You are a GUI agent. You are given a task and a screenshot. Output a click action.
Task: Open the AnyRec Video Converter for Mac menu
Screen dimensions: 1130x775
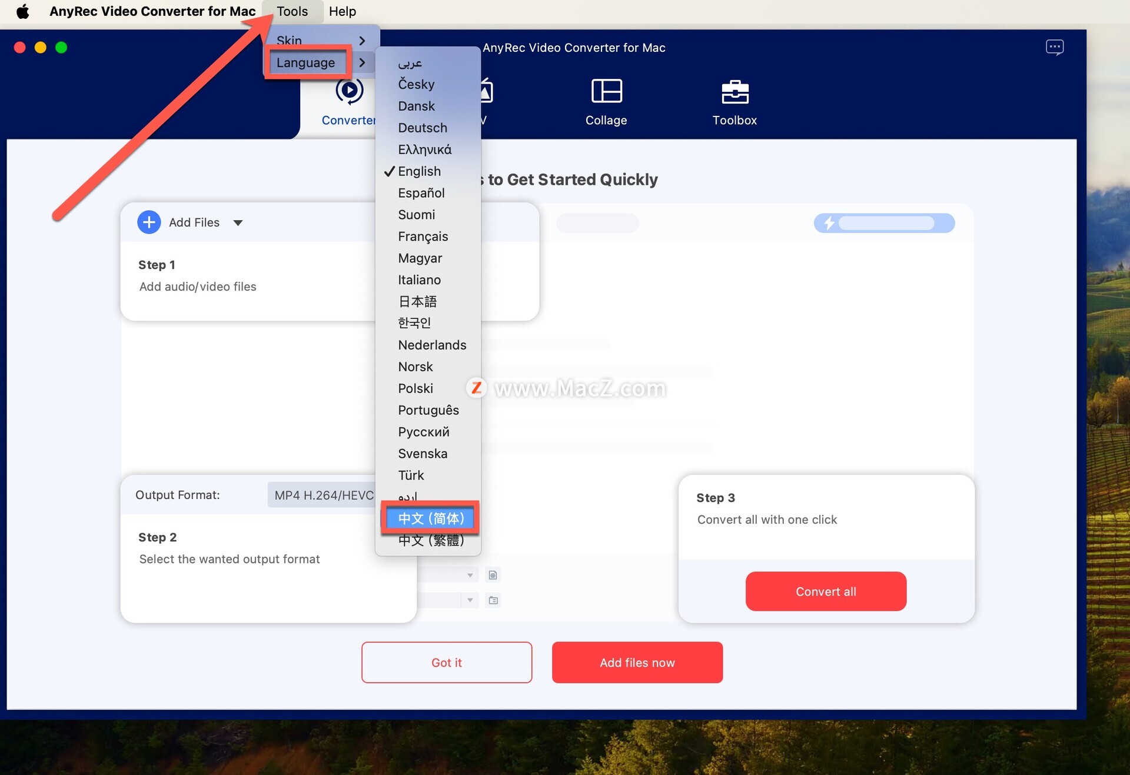tap(152, 11)
